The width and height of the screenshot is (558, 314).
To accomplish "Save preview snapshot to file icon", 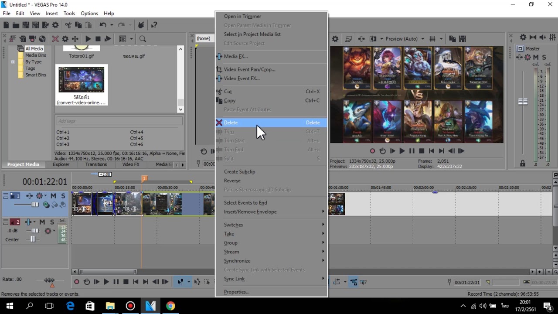I will click(463, 39).
